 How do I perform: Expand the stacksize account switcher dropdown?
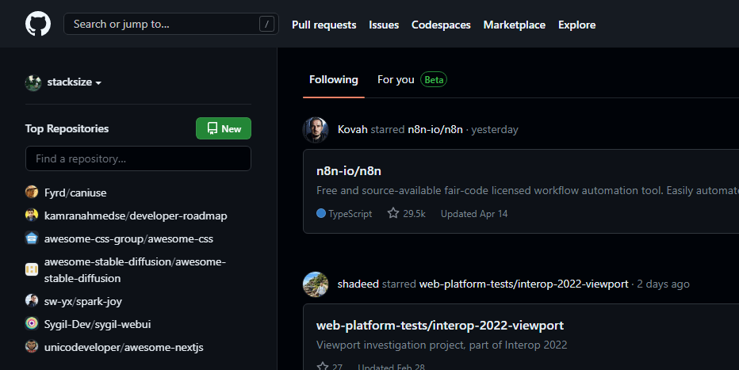coord(74,82)
